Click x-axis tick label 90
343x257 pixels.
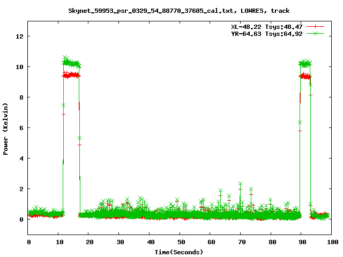click(302, 242)
